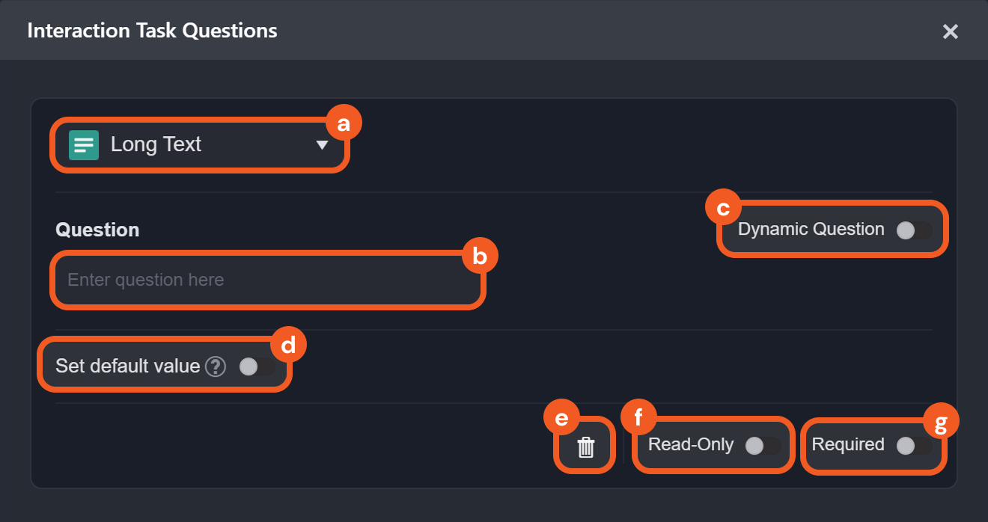Enable the Required toggle
988x522 pixels.
point(913,446)
